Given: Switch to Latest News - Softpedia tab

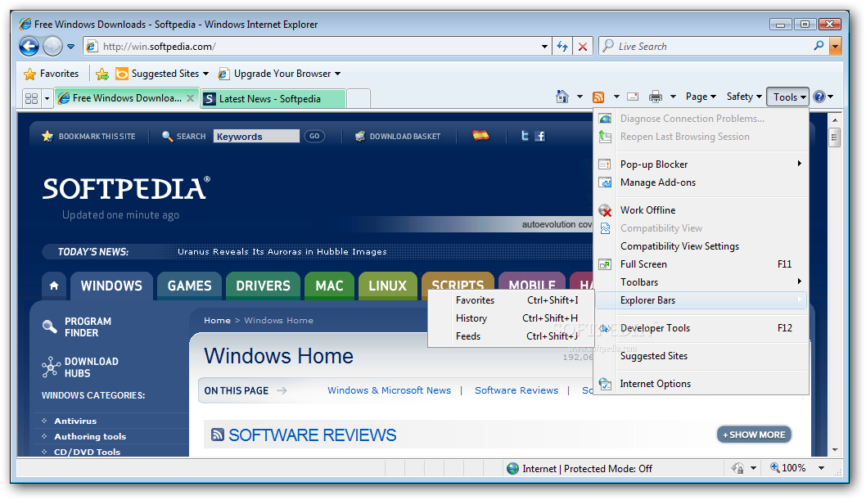Looking at the screenshot, I should click(x=273, y=99).
